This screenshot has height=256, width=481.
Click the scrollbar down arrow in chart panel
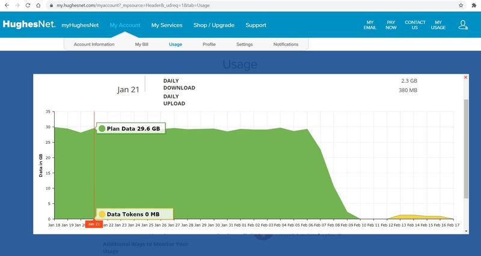tap(467, 231)
